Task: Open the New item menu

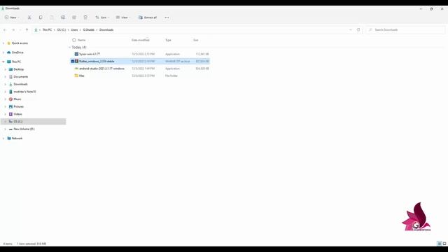Action: (12, 17)
